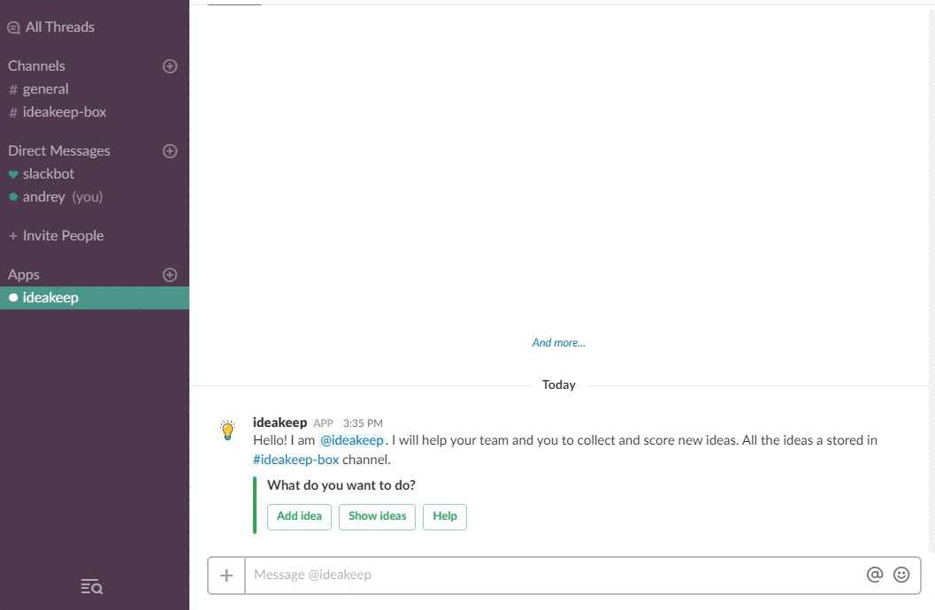Click the Today date divider label

559,385
